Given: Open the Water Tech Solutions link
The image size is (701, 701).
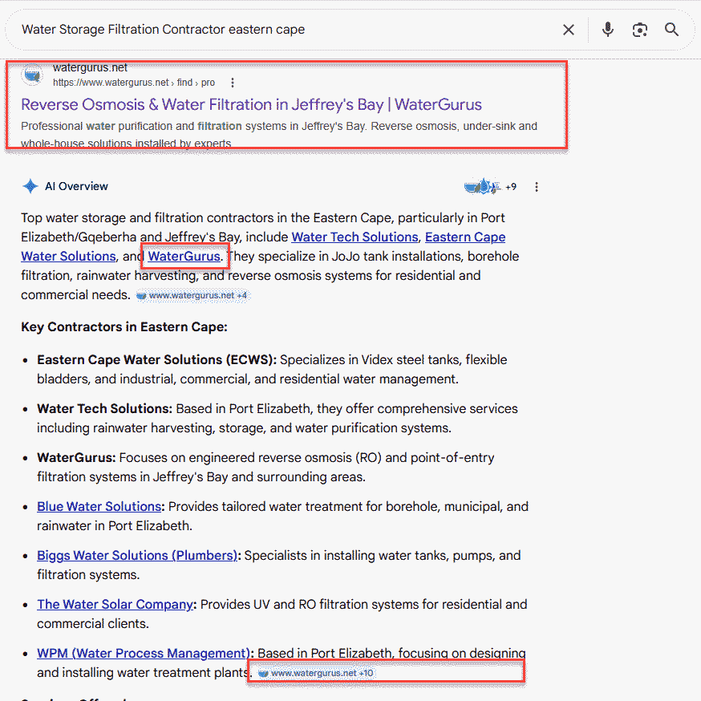Looking at the screenshot, I should tap(355, 237).
